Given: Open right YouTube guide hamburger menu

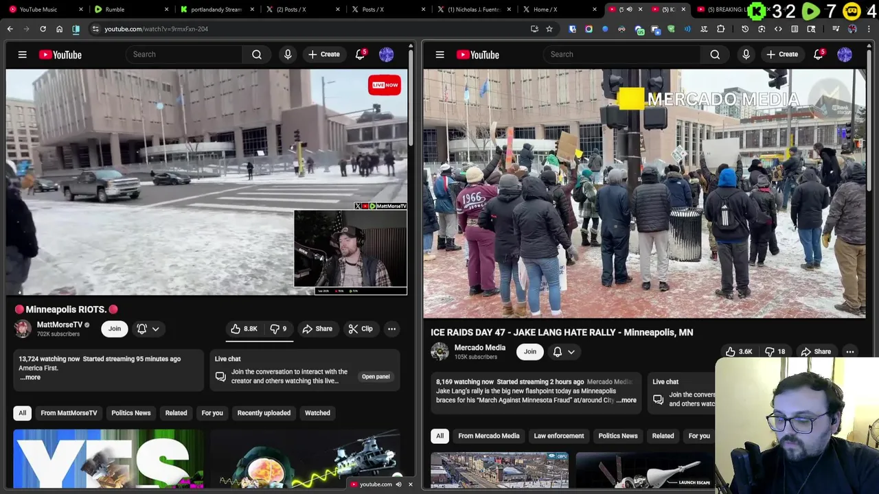Looking at the screenshot, I should click(439, 54).
